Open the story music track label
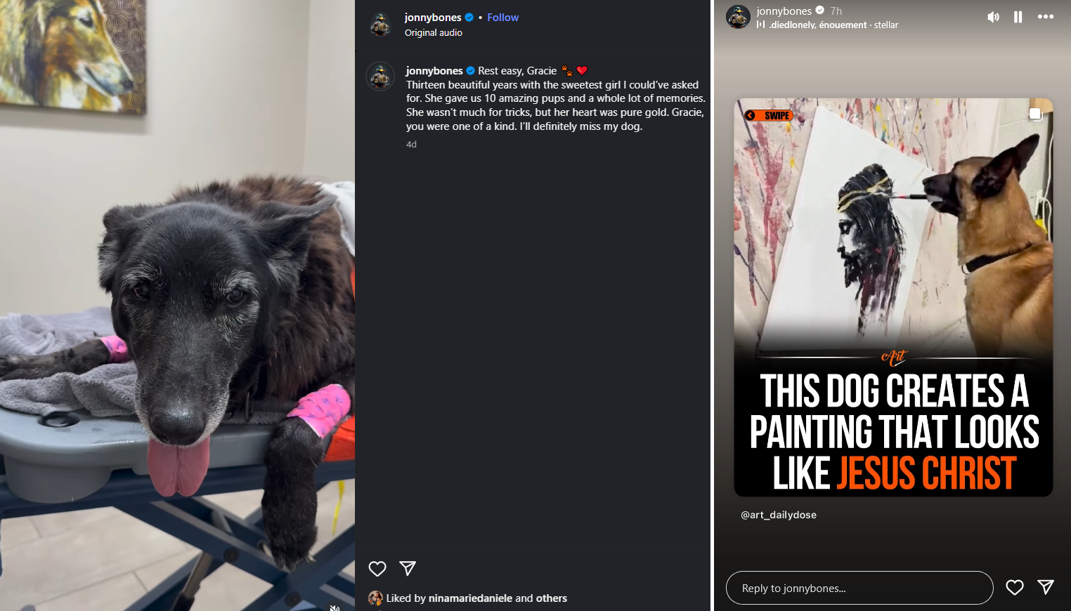The width and height of the screenshot is (1071, 611). [827, 25]
